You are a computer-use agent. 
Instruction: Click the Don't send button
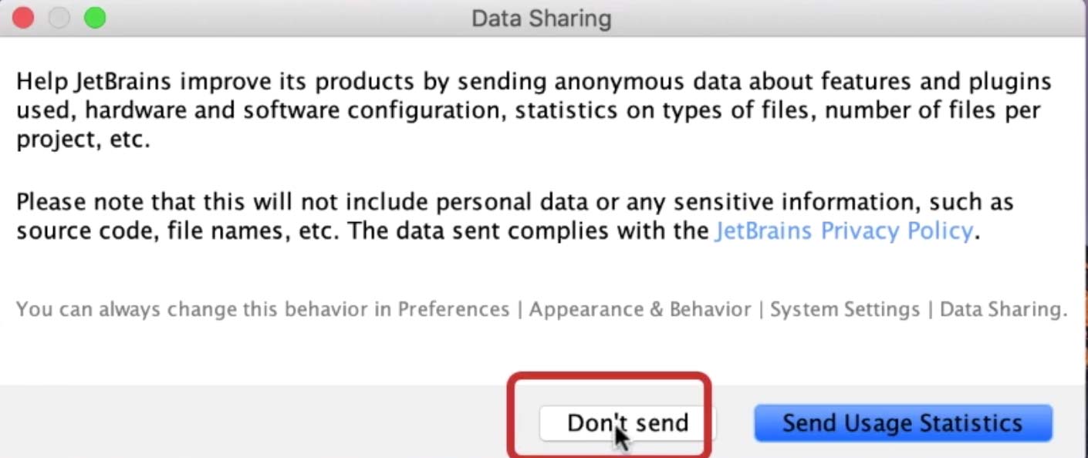pos(627,423)
